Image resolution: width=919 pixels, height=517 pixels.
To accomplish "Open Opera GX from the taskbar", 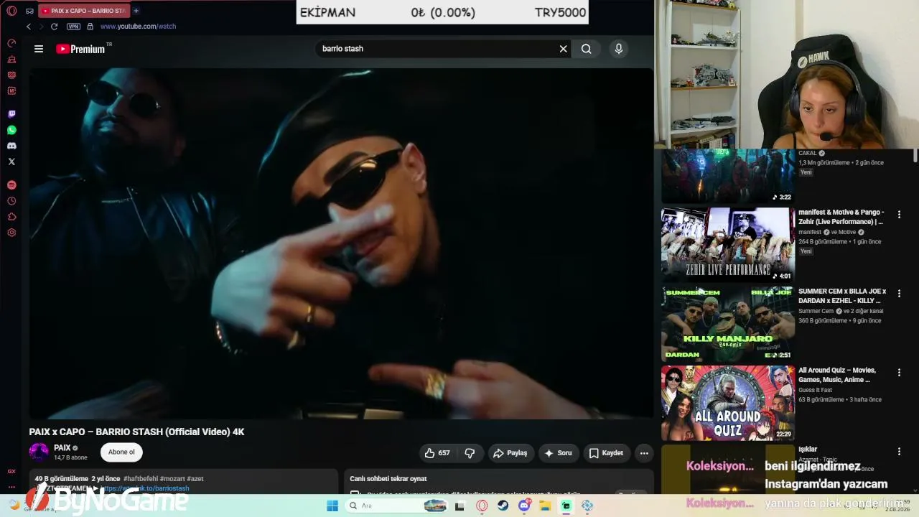I will pyautogui.click(x=482, y=506).
